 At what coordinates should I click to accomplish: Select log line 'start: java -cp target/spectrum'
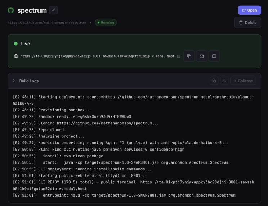click(x=121, y=162)
